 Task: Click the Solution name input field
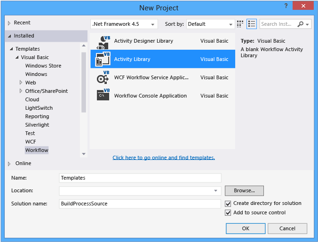[140, 204]
